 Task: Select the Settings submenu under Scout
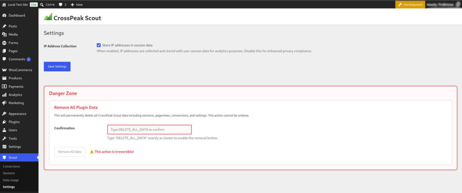click(x=9, y=187)
